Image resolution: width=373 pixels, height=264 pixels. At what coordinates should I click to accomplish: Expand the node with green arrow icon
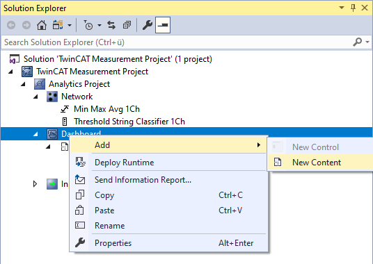(35, 183)
